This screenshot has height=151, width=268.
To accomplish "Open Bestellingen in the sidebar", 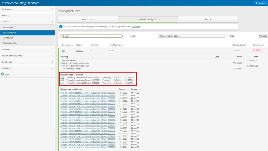I will (x=27, y=28).
